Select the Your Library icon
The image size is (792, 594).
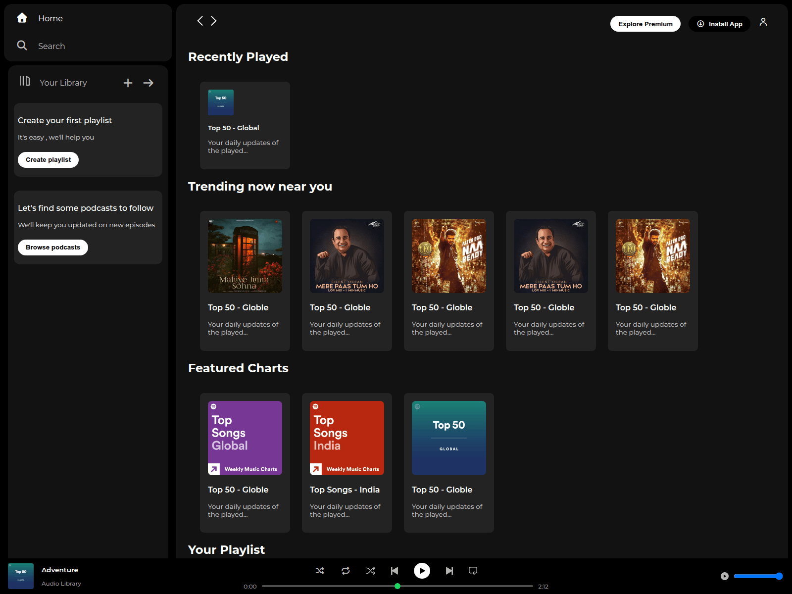[25, 81]
